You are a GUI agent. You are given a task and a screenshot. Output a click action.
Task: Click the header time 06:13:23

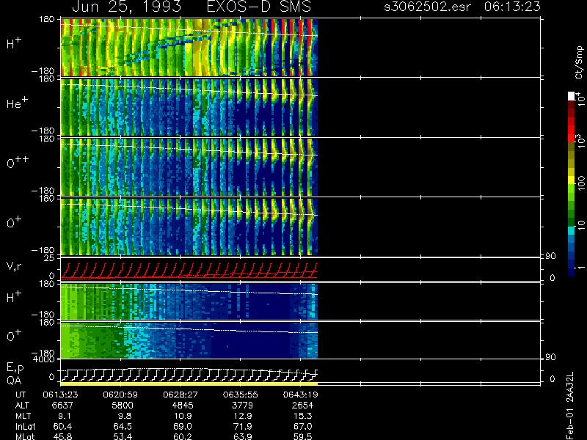pyautogui.click(x=512, y=7)
